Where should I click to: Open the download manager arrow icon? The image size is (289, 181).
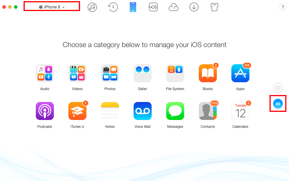pos(194,7)
